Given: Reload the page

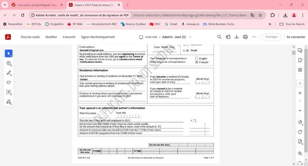Looking at the screenshot, I should (23, 15).
